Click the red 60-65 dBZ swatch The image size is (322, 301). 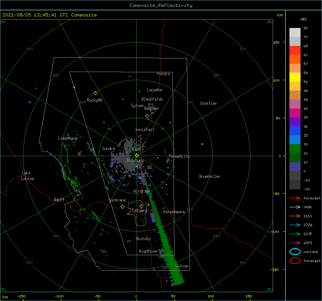pyautogui.click(x=295, y=50)
